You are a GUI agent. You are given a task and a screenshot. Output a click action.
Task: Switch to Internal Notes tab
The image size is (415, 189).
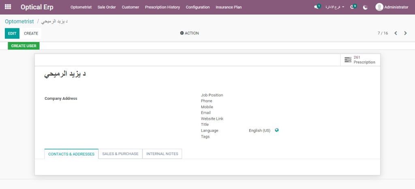(162, 154)
